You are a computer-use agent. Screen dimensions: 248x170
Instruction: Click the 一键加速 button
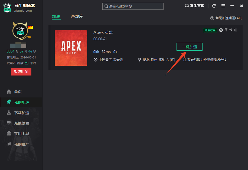(190, 47)
